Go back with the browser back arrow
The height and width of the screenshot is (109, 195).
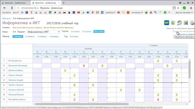point(5,8)
